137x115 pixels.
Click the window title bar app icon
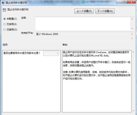(x=3, y=3)
